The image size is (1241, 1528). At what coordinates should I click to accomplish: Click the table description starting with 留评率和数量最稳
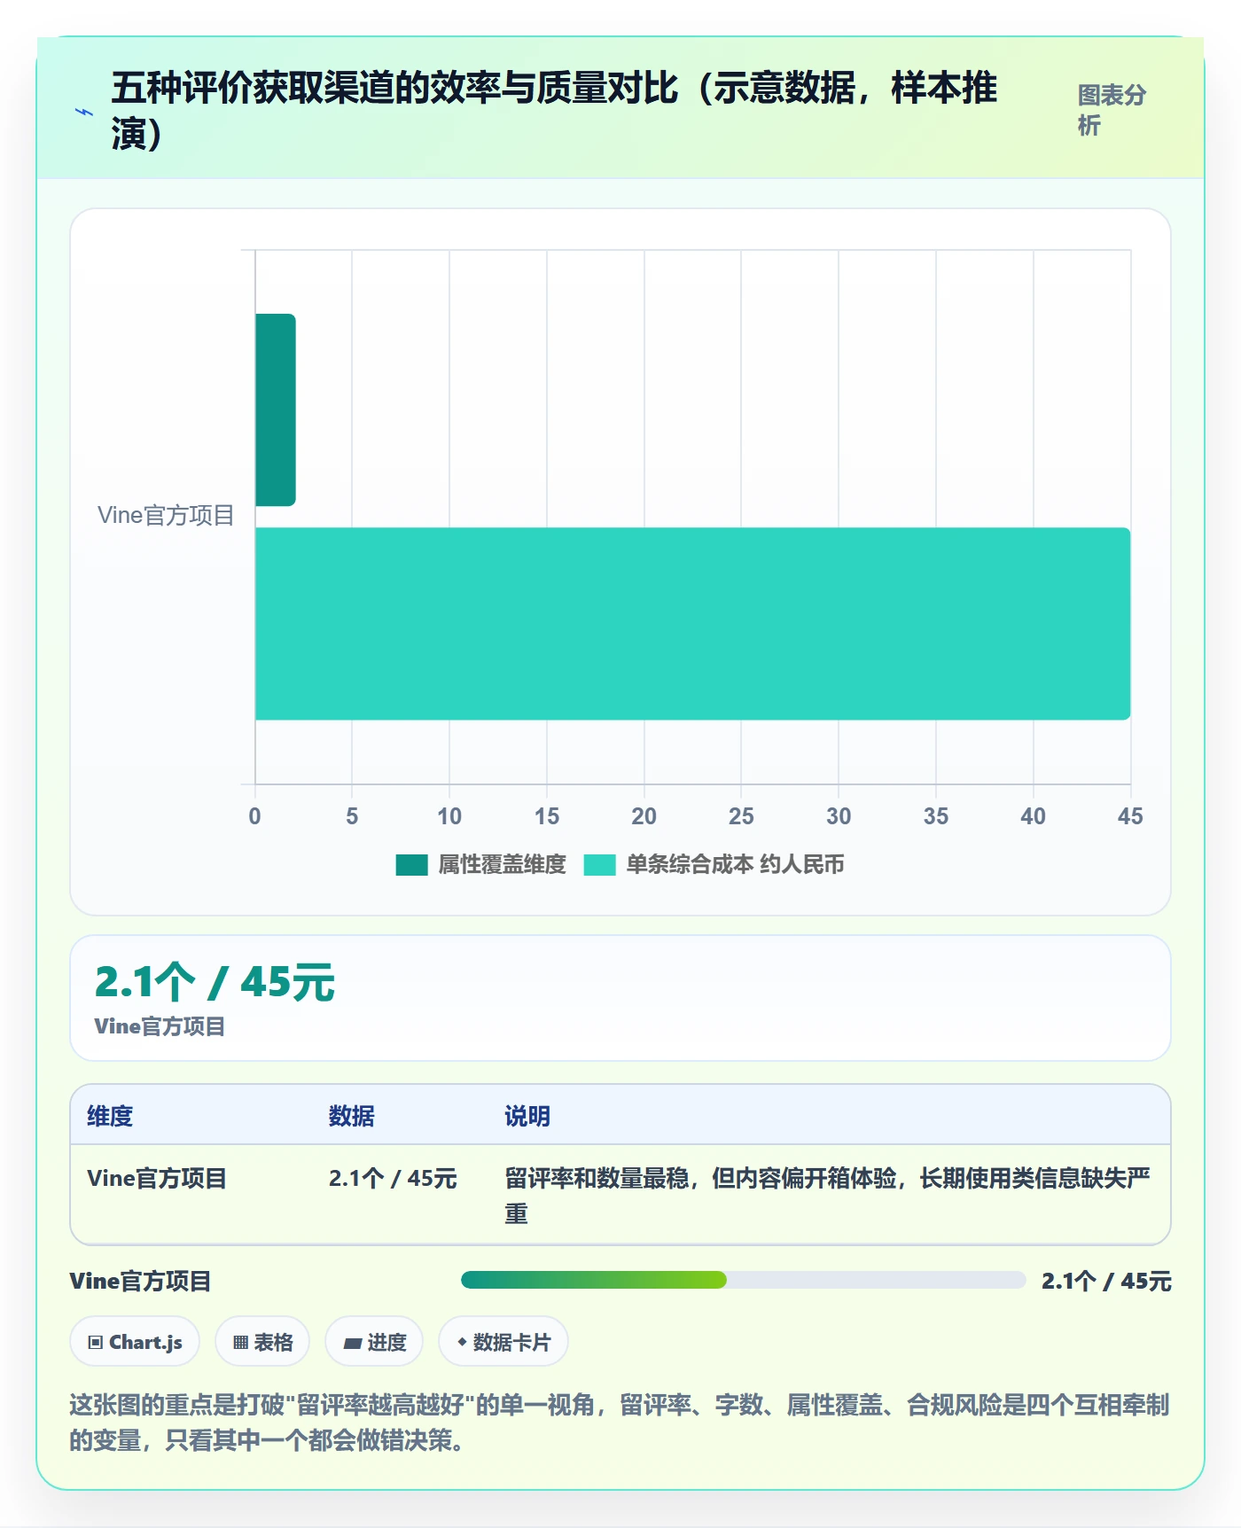pos(828,1195)
